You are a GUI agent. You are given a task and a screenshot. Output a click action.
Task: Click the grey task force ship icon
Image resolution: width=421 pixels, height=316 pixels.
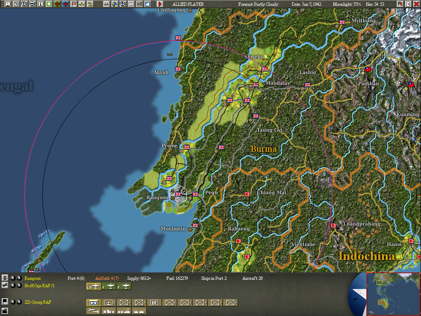tap(106, 4)
